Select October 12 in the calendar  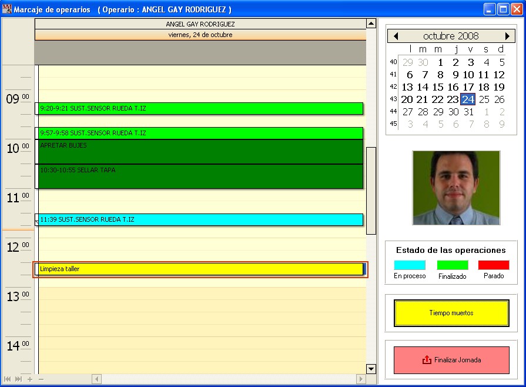point(499,75)
